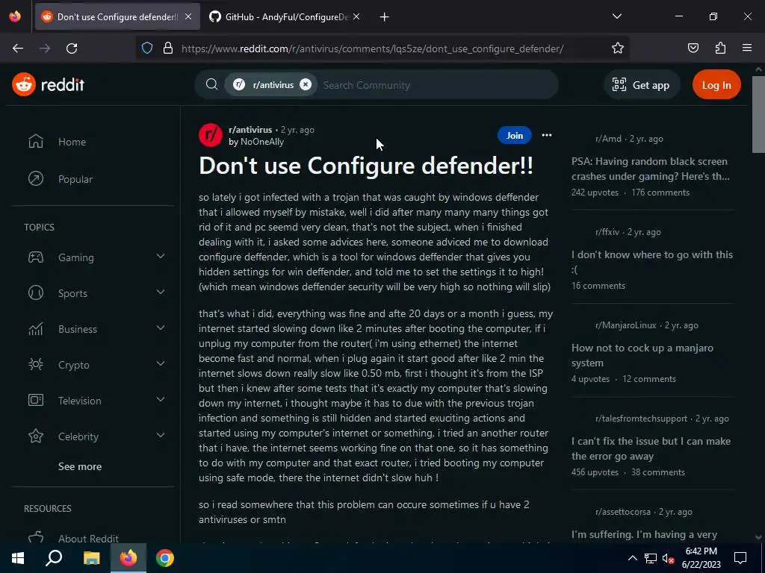Open the Windows notification center icon

740,558
